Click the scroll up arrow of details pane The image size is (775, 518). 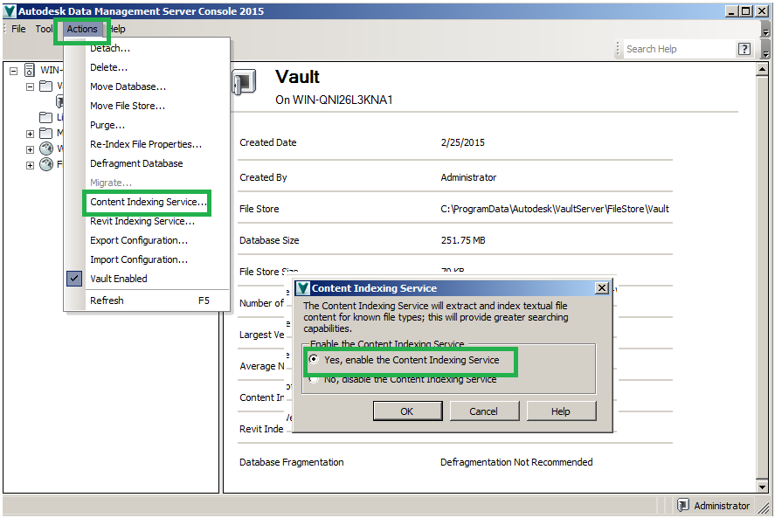762,70
